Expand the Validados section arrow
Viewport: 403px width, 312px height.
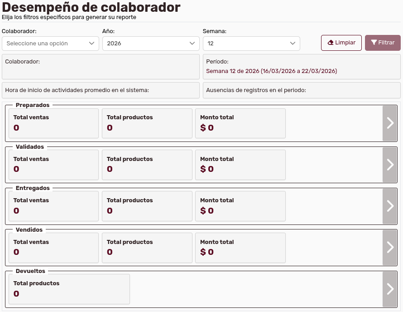tap(390, 165)
